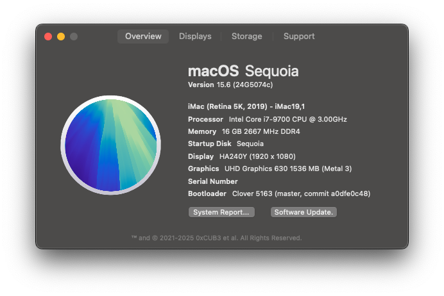The height and width of the screenshot is (296, 444).
Task: Click the Version 15.6 build text
Action: pyautogui.click(x=230, y=85)
